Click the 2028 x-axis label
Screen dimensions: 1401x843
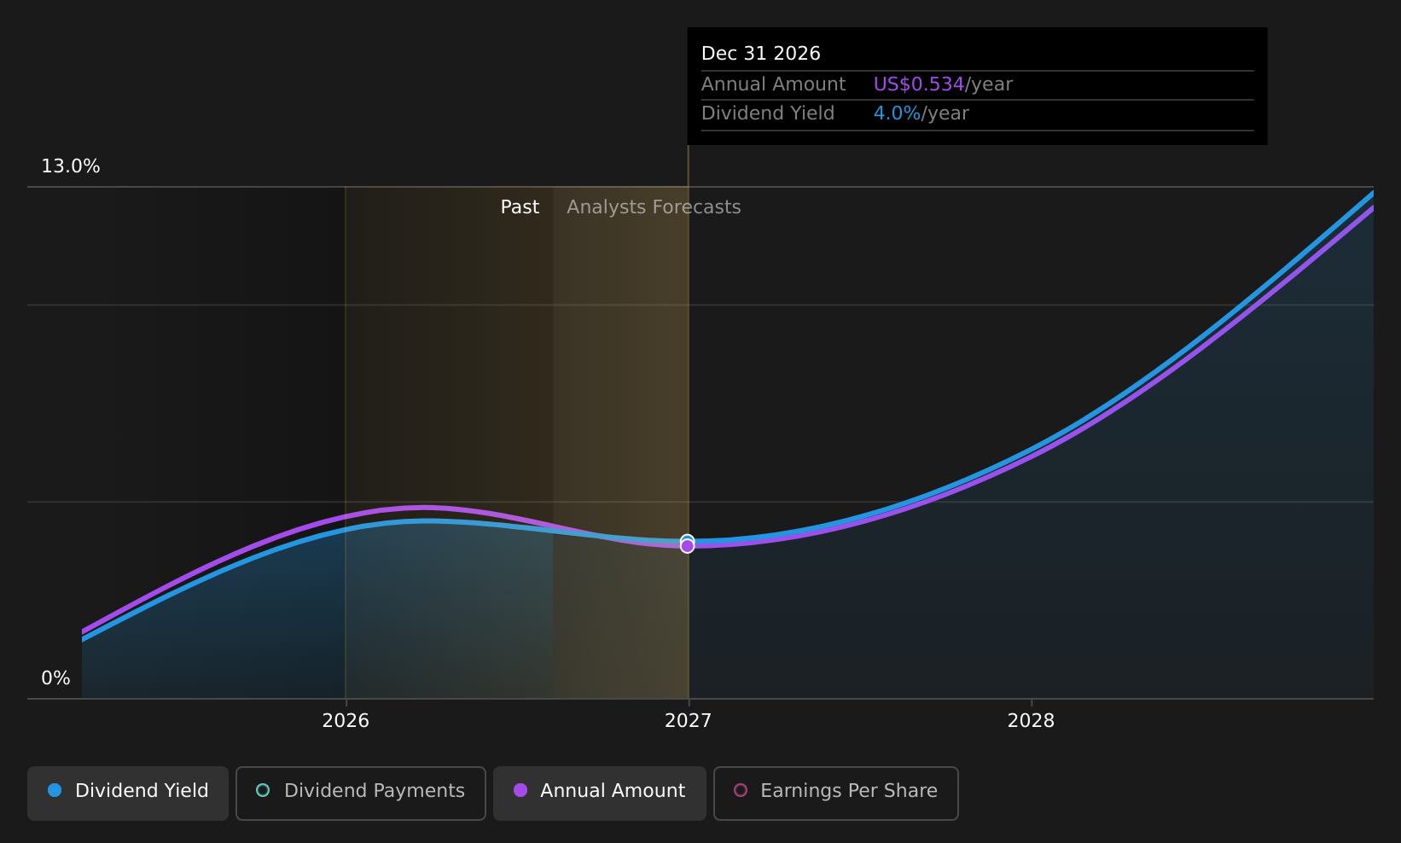[x=1032, y=721]
